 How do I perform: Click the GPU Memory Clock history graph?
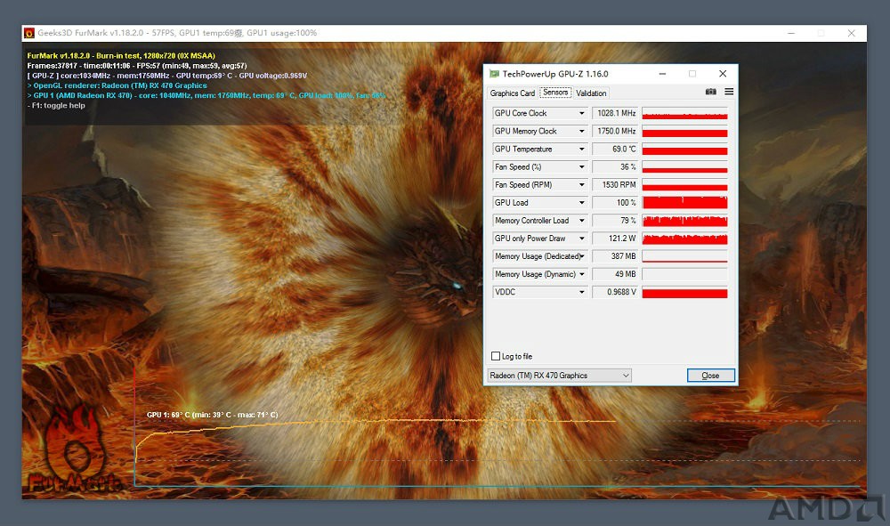[x=684, y=131]
